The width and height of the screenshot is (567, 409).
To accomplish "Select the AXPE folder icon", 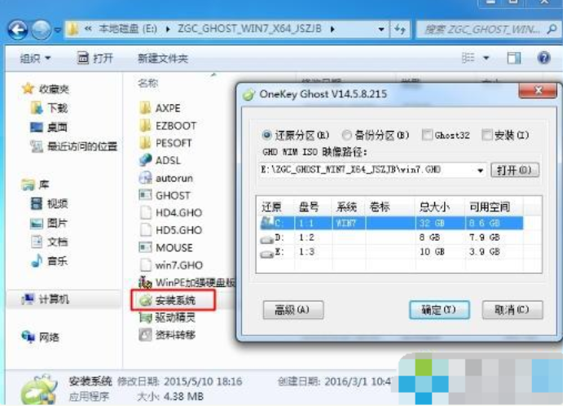I will (x=145, y=107).
